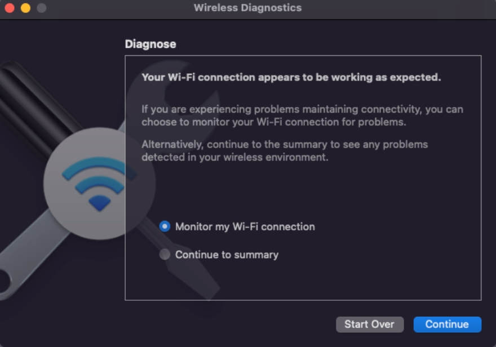496x347 pixels.
Task: Select the Monitor my Wi-Fi connection radio button
Action: pyautogui.click(x=165, y=226)
